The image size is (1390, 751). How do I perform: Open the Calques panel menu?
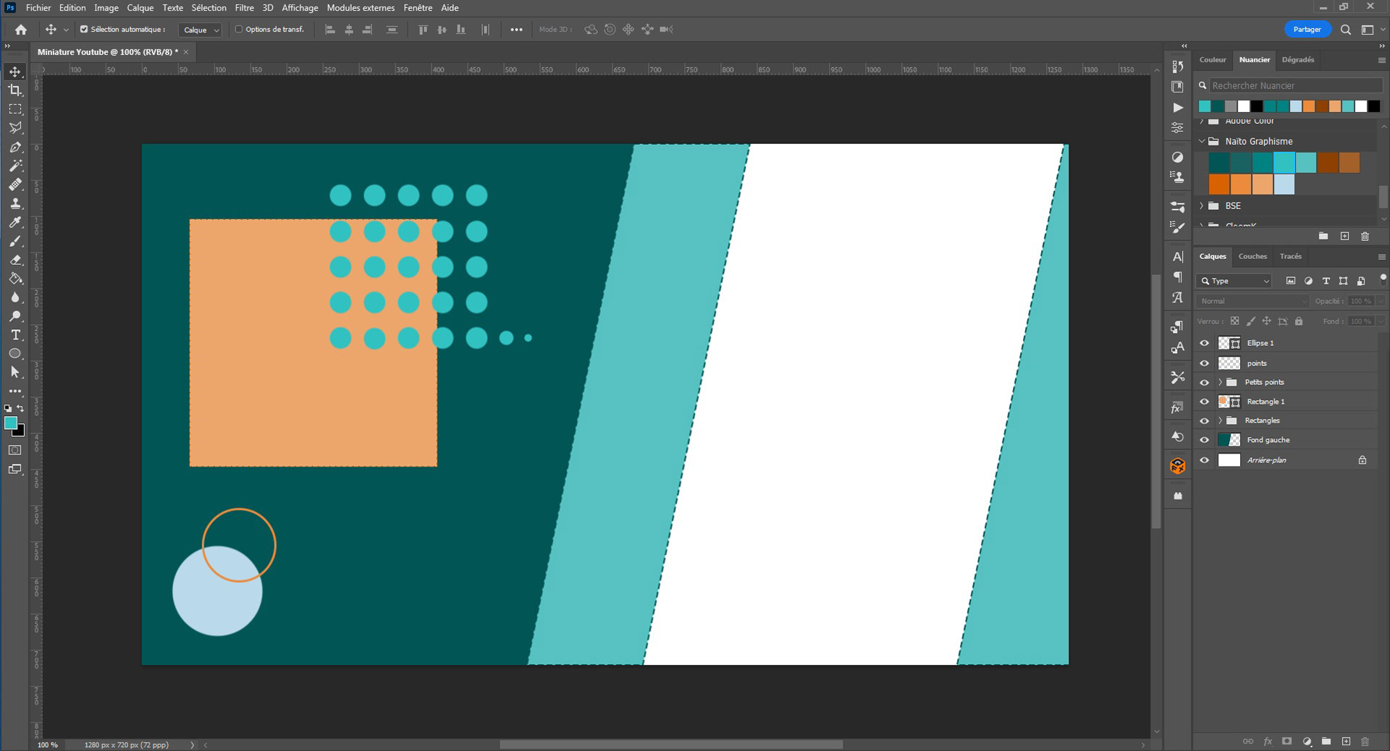tap(1381, 257)
